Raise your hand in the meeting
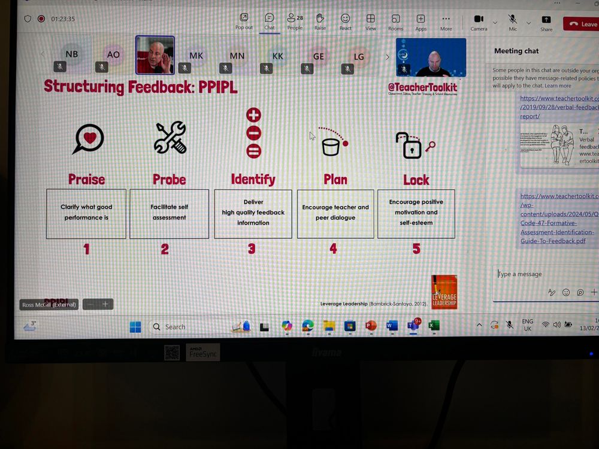Image resolution: width=599 pixels, height=449 pixels. click(x=320, y=22)
